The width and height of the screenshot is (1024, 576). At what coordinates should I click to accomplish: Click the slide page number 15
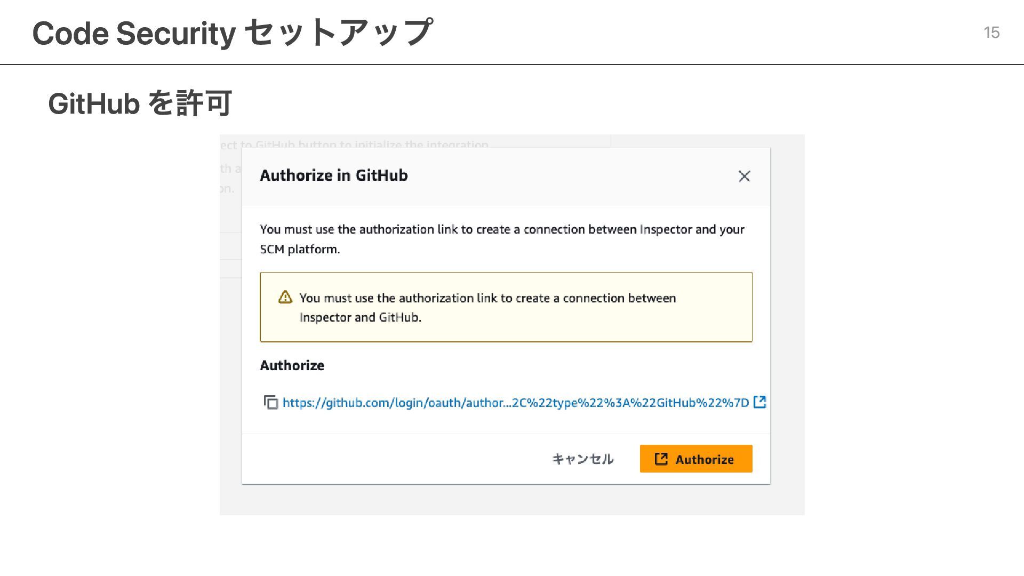coord(991,33)
